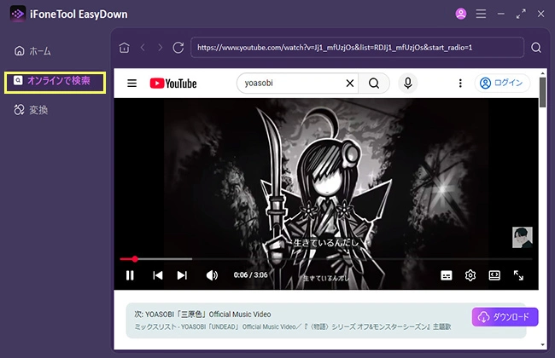Go forward with the right arrow
Image resolution: width=555 pixels, height=358 pixels.
tap(160, 47)
